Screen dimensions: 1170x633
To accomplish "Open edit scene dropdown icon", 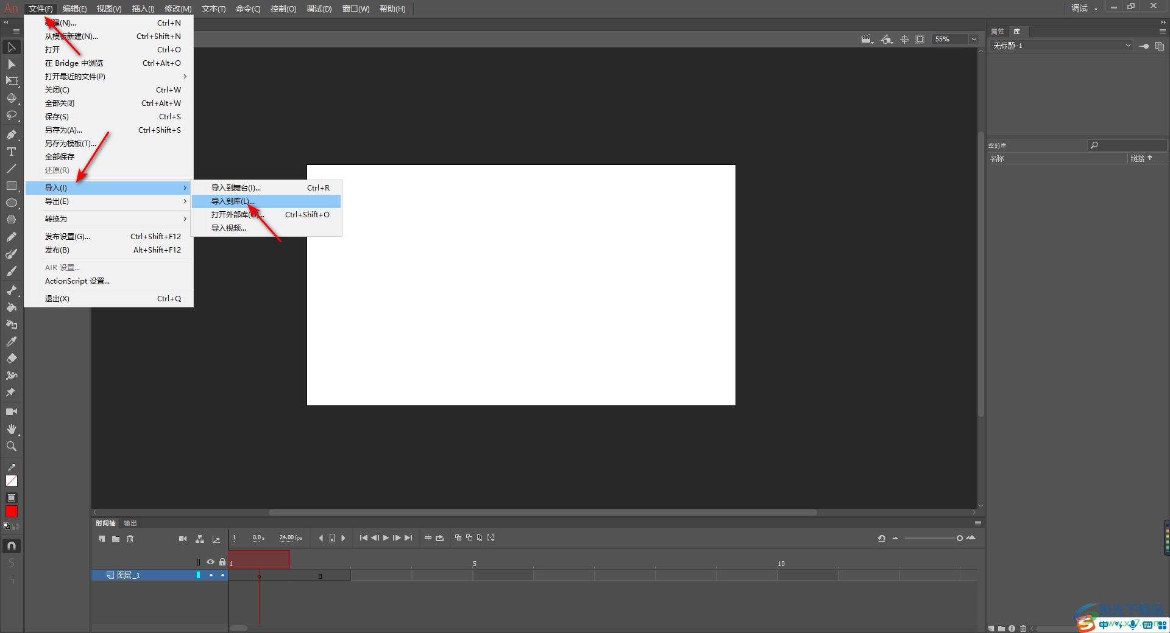I will pos(867,39).
